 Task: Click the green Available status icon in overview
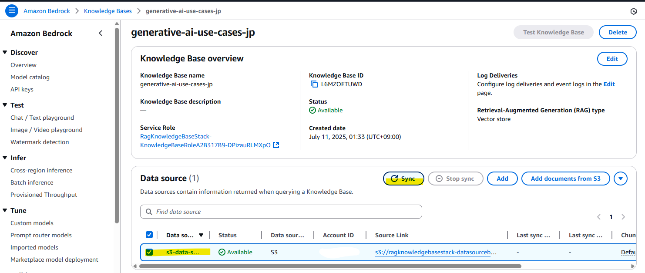click(312, 110)
